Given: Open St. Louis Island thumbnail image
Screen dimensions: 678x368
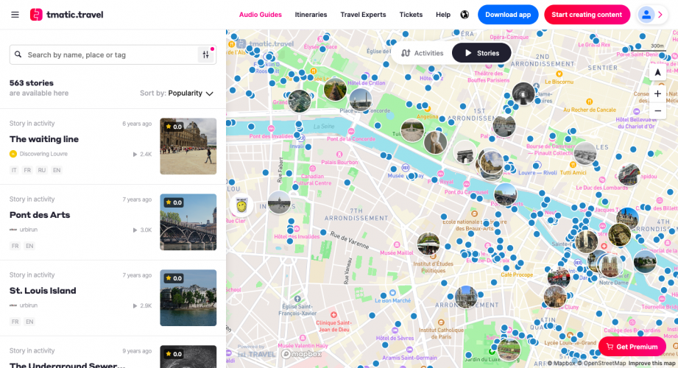Looking at the screenshot, I should coord(188,297).
